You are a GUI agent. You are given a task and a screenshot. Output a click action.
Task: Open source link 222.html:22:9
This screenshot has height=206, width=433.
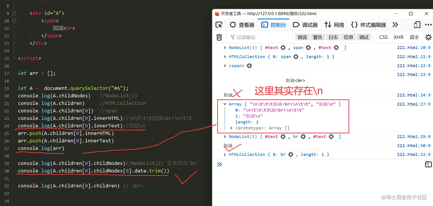[414, 66]
